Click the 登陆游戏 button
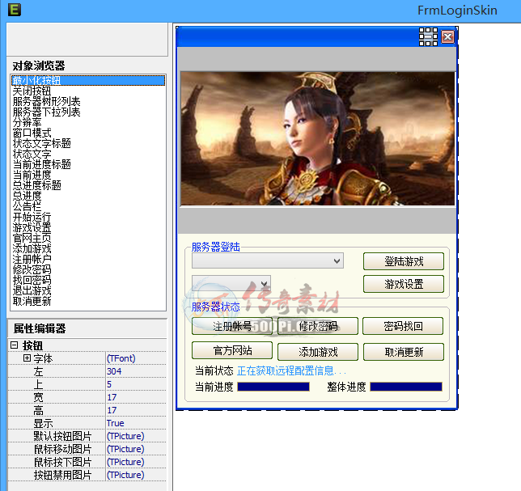 click(404, 261)
